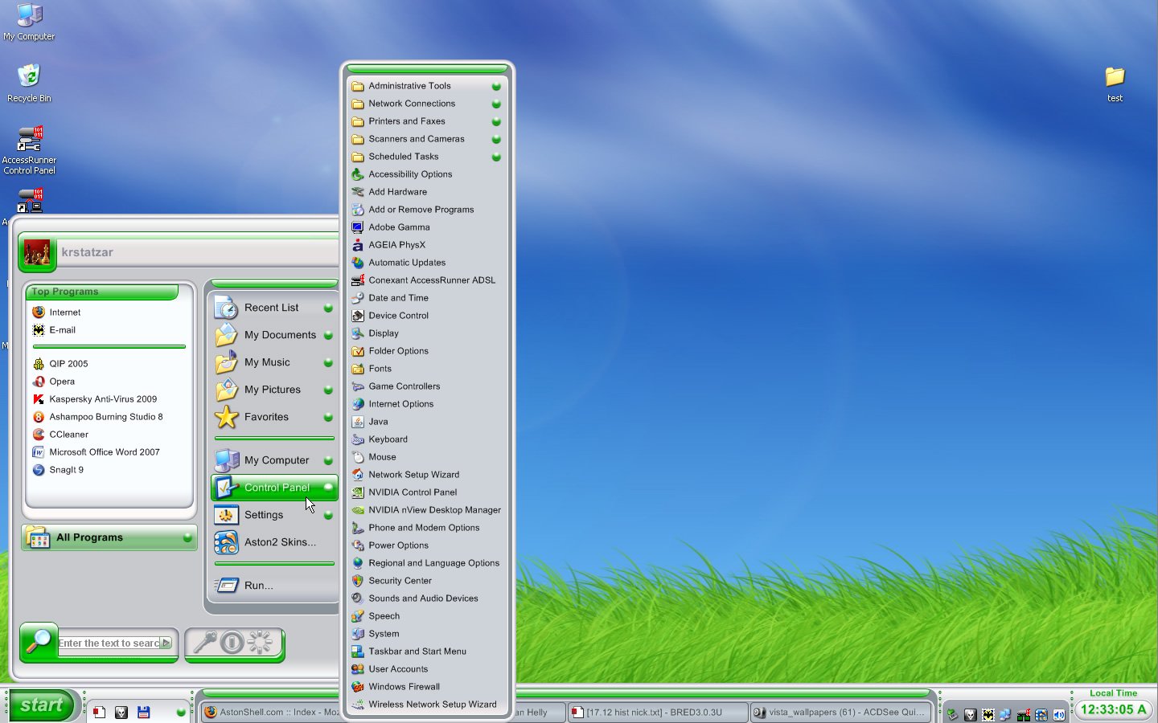Expand the Administrative Tools submenu arrow
The width and height of the screenshot is (1158, 723).
click(496, 86)
